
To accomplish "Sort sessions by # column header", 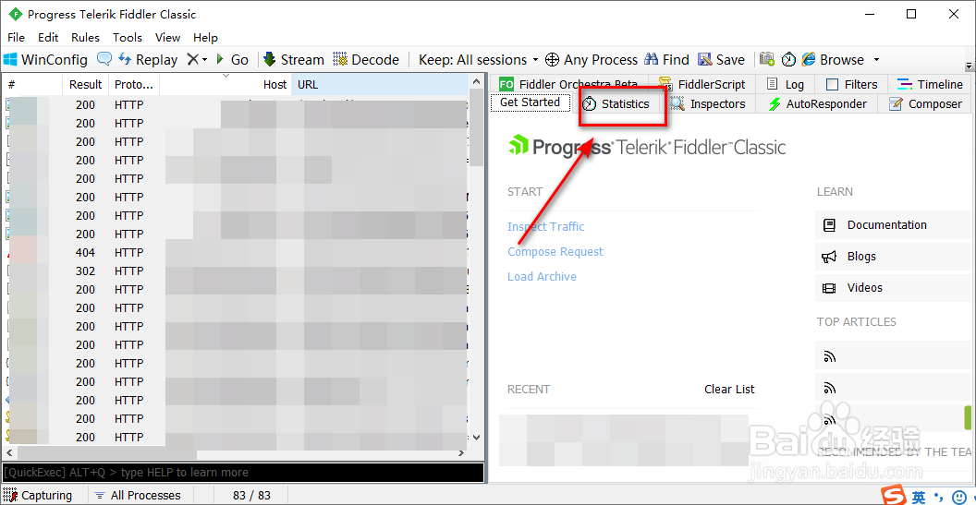I will pyautogui.click(x=32, y=85).
